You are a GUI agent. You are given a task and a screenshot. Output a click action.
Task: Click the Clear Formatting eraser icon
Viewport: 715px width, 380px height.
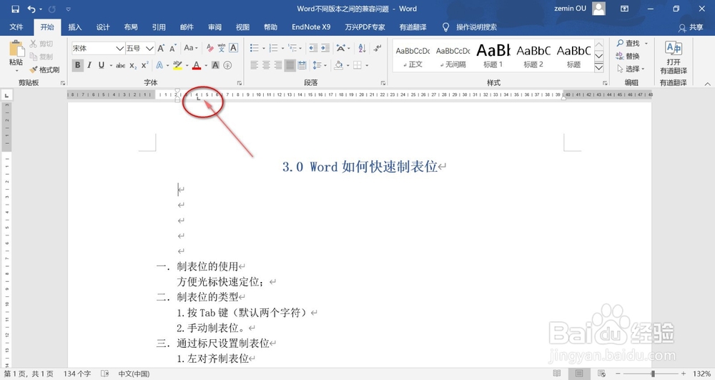click(209, 48)
